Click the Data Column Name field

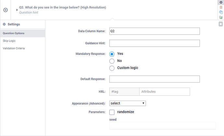pyautogui.click(x=154, y=31)
